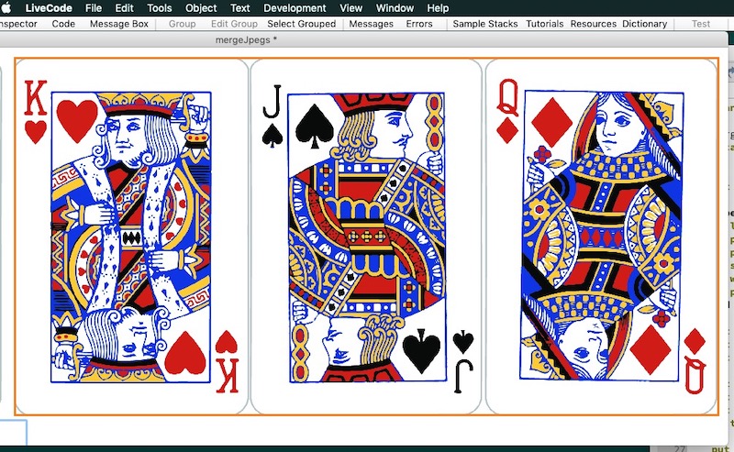This screenshot has height=452, width=734.
Task: Open Tutorials from the toolbar
Action: 544,24
